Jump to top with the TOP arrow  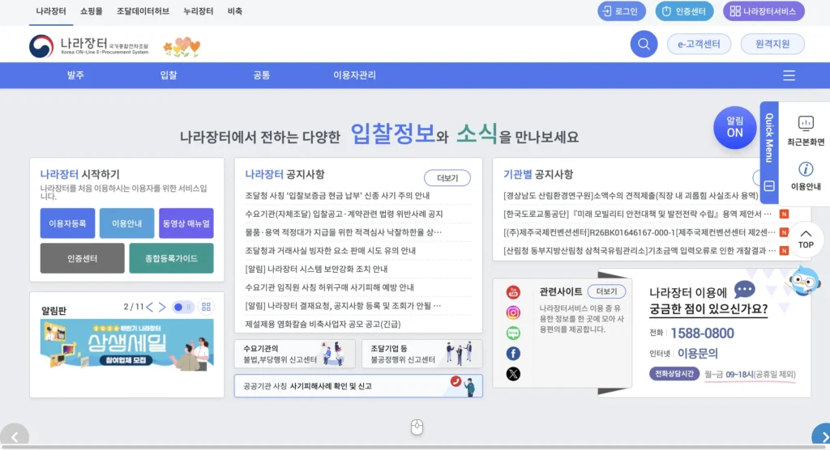806,239
